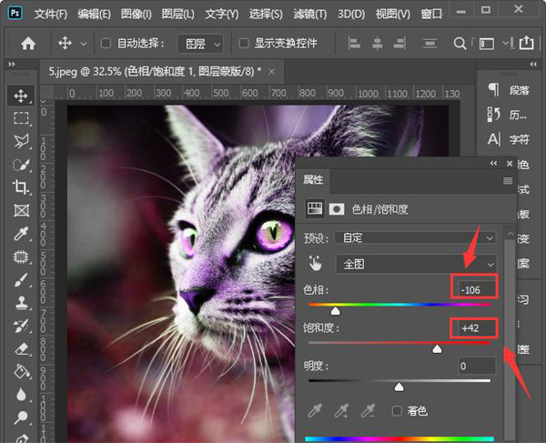Image resolution: width=546 pixels, height=443 pixels.
Task: Open the 图像(I) menu
Action: (x=136, y=14)
